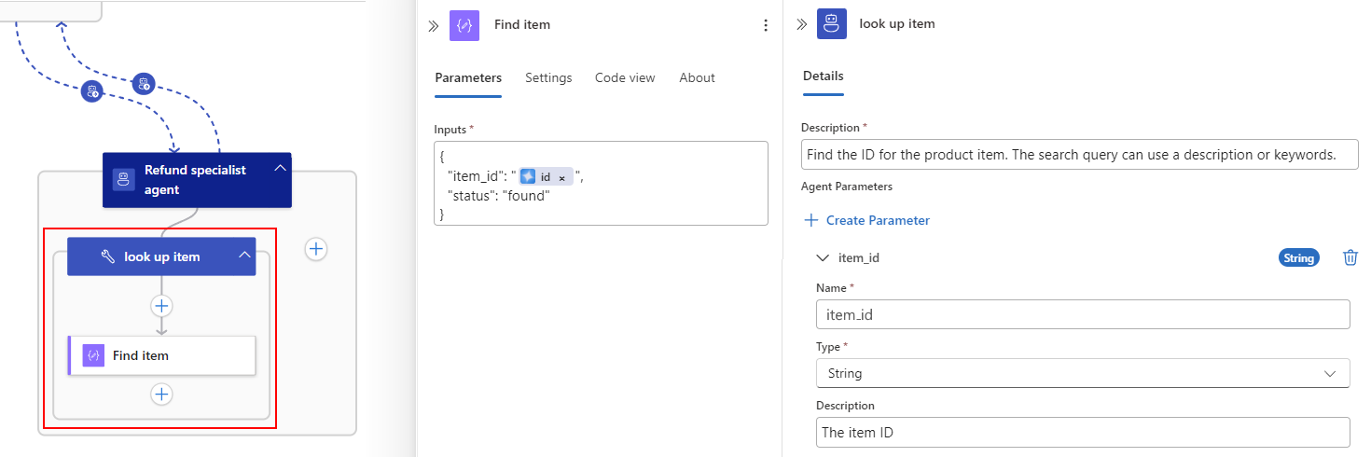Switch to the Settings tab

click(548, 77)
